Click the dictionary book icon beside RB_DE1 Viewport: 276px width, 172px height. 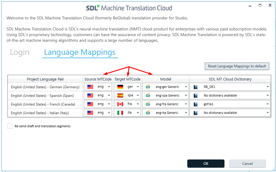tap(196, 87)
